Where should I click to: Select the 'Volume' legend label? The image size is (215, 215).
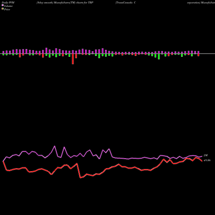tap(8, 6)
